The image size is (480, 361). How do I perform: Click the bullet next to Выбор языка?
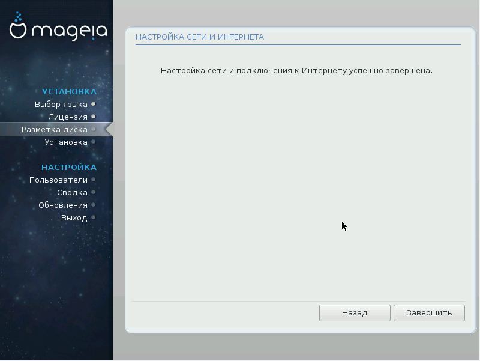click(94, 104)
